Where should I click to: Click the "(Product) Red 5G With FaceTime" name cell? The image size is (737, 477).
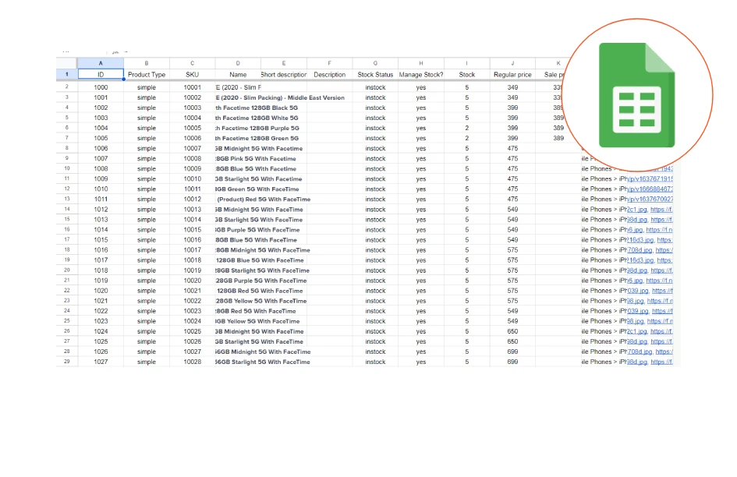pyautogui.click(x=264, y=200)
